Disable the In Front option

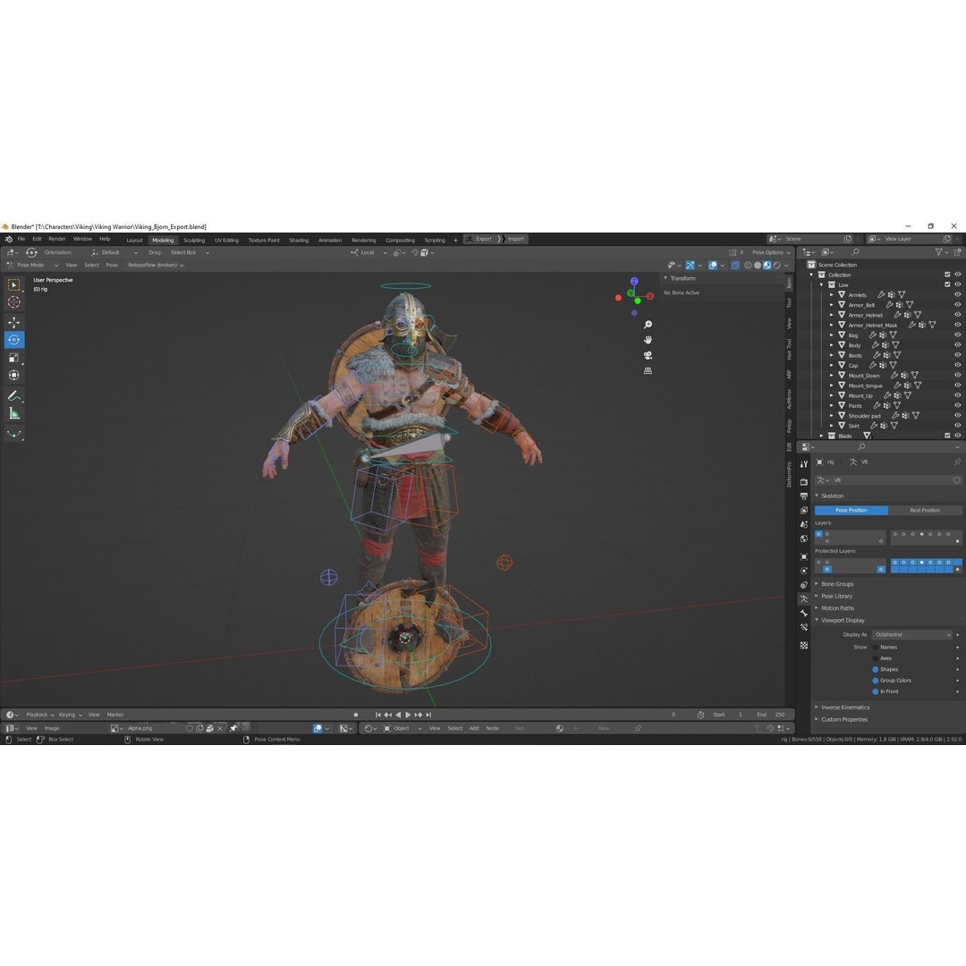click(876, 691)
